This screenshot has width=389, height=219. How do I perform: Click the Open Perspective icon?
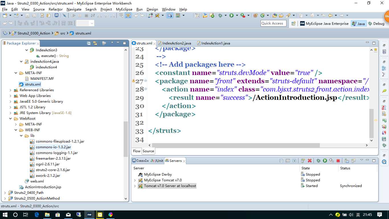(293, 24)
